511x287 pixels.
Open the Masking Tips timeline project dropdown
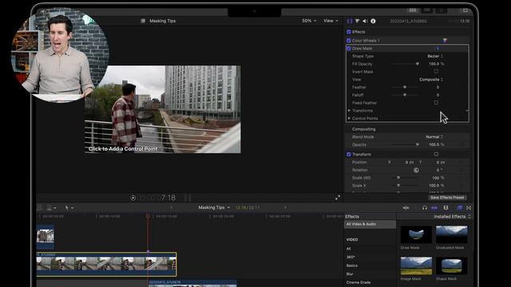[x=214, y=207]
